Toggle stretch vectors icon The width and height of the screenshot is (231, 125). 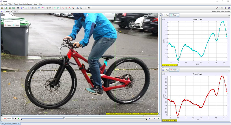click(x=77, y=8)
